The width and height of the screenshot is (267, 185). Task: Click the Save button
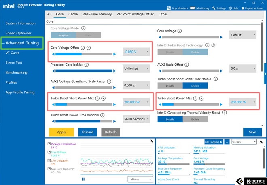(x=252, y=132)
